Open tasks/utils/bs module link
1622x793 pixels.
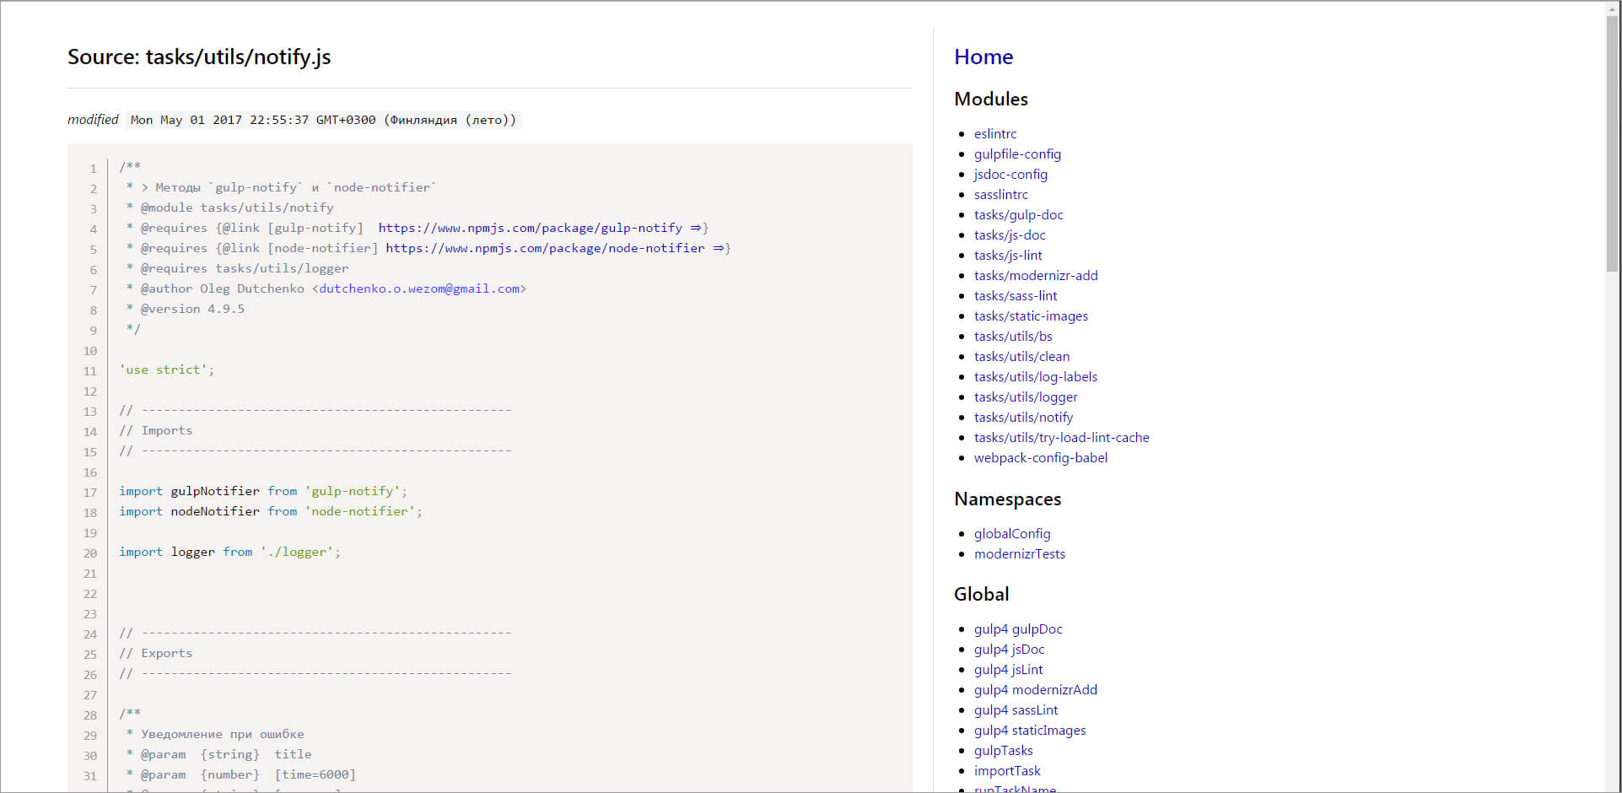tap(1013, 336)
